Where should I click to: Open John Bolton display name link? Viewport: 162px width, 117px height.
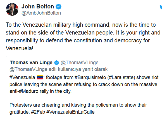[38, 6]
